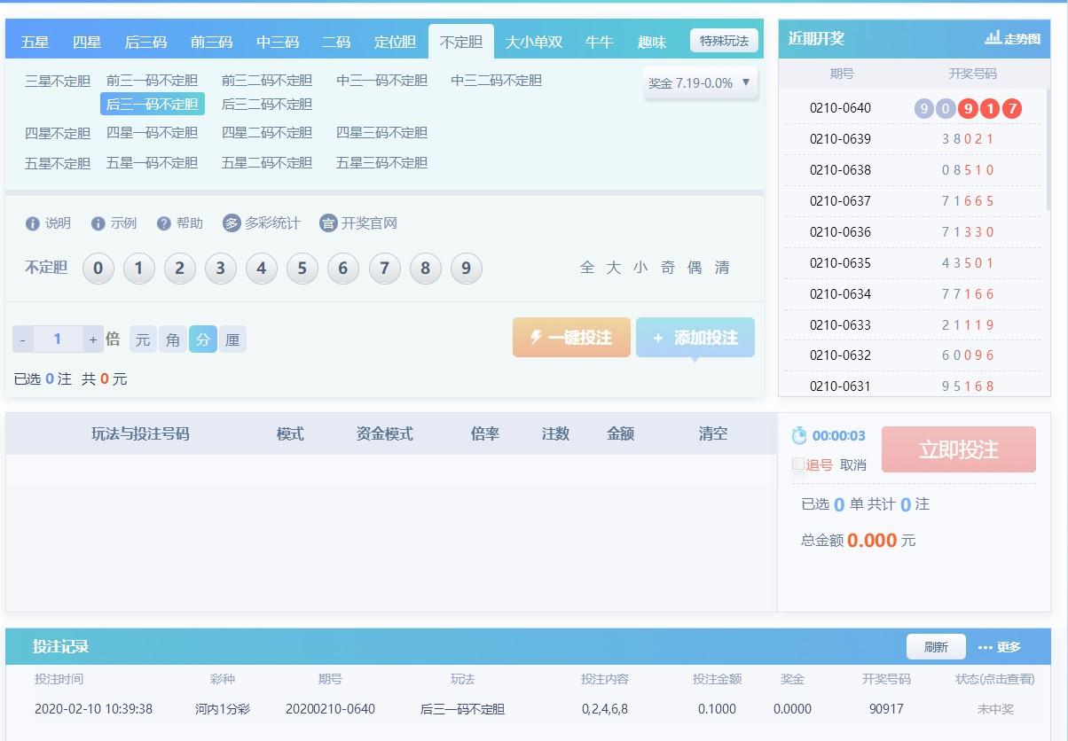Choose 前三二码不定胆 play type

pyautogui.click(x=267, y=81)
